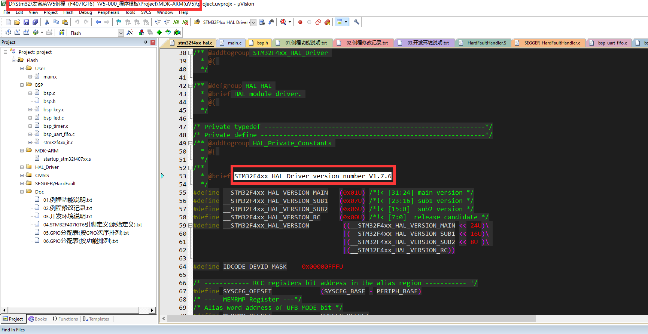The image size is (648, 334).
Task: Collapse the Doc folder
Action: [x=22, y=192]
